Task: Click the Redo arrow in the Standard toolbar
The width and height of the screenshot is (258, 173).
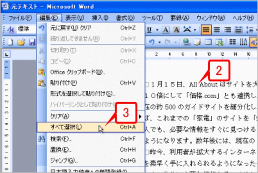Action: point(168,42)
